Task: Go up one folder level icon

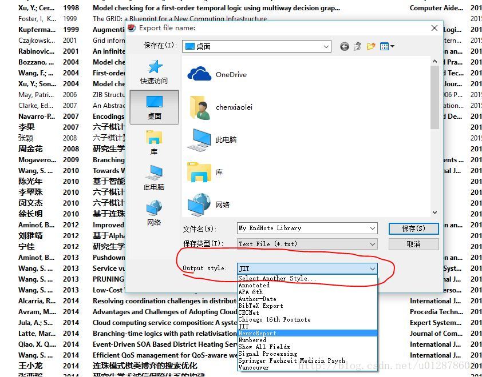Action: coord(357,46)
